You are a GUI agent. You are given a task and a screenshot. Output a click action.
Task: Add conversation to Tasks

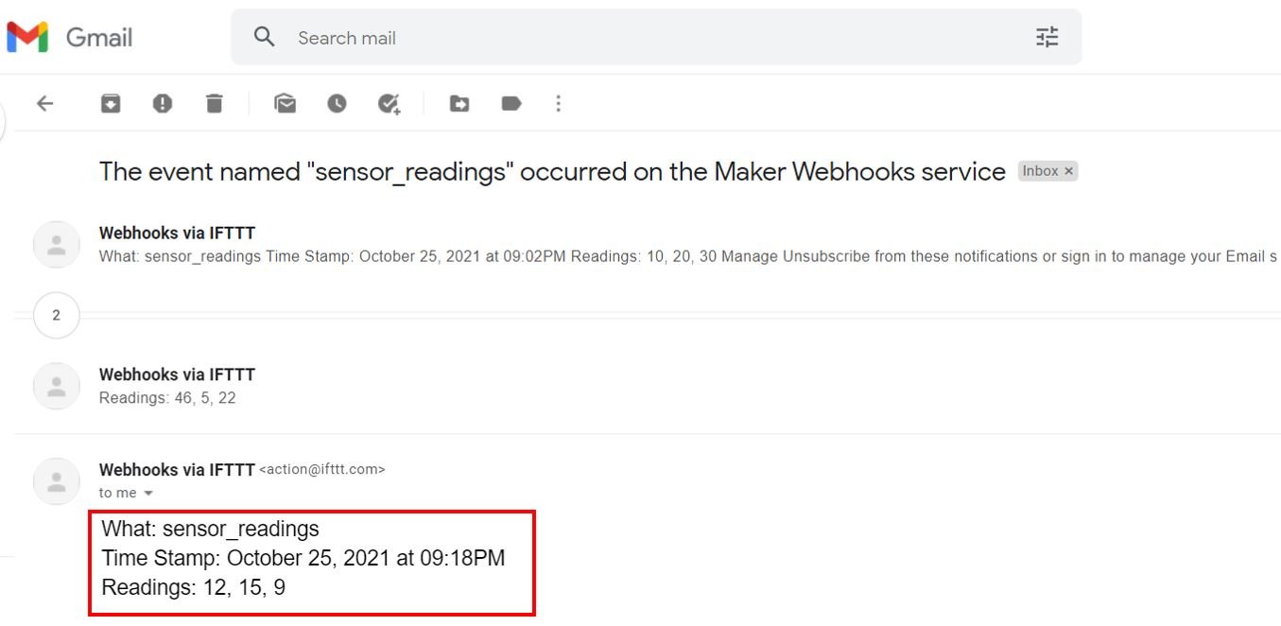click(389, 103)
